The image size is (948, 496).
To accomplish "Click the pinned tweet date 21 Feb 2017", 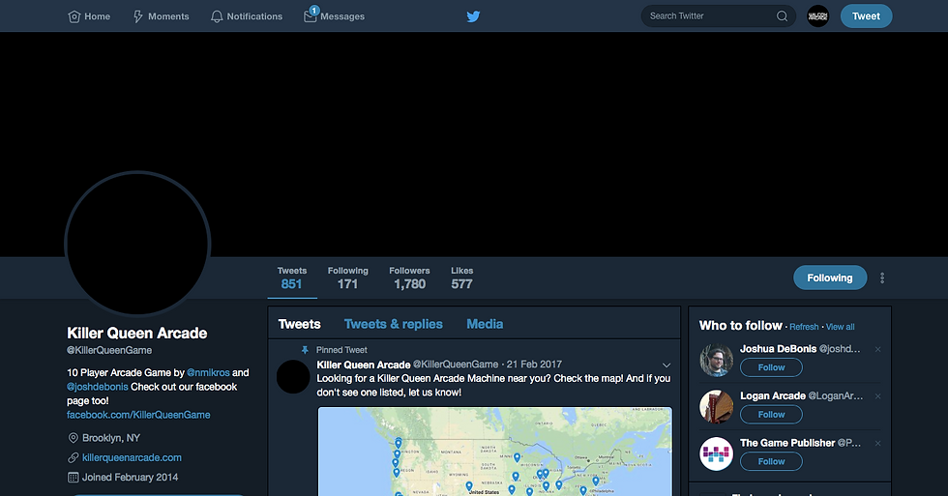I will [534, 365].
